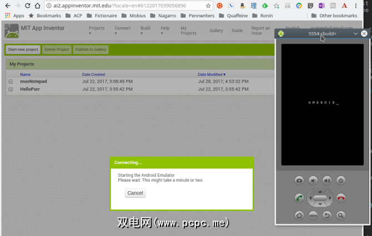372x236 pixels.
Task: Open My Projects menu item
Action: 188,30
